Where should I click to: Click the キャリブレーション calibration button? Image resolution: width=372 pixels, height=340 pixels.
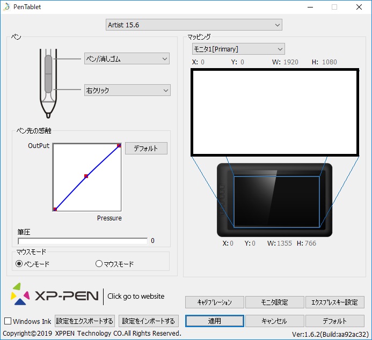[215, 302]
